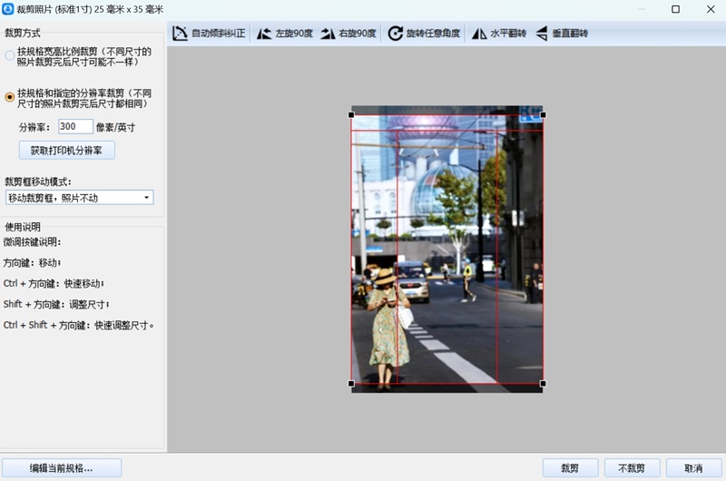Click the top-right crop frame handle
726x481 pixels.
(543, 115)
